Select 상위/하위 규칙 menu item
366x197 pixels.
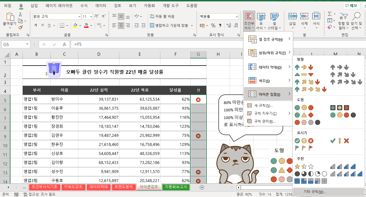(268, 53)
